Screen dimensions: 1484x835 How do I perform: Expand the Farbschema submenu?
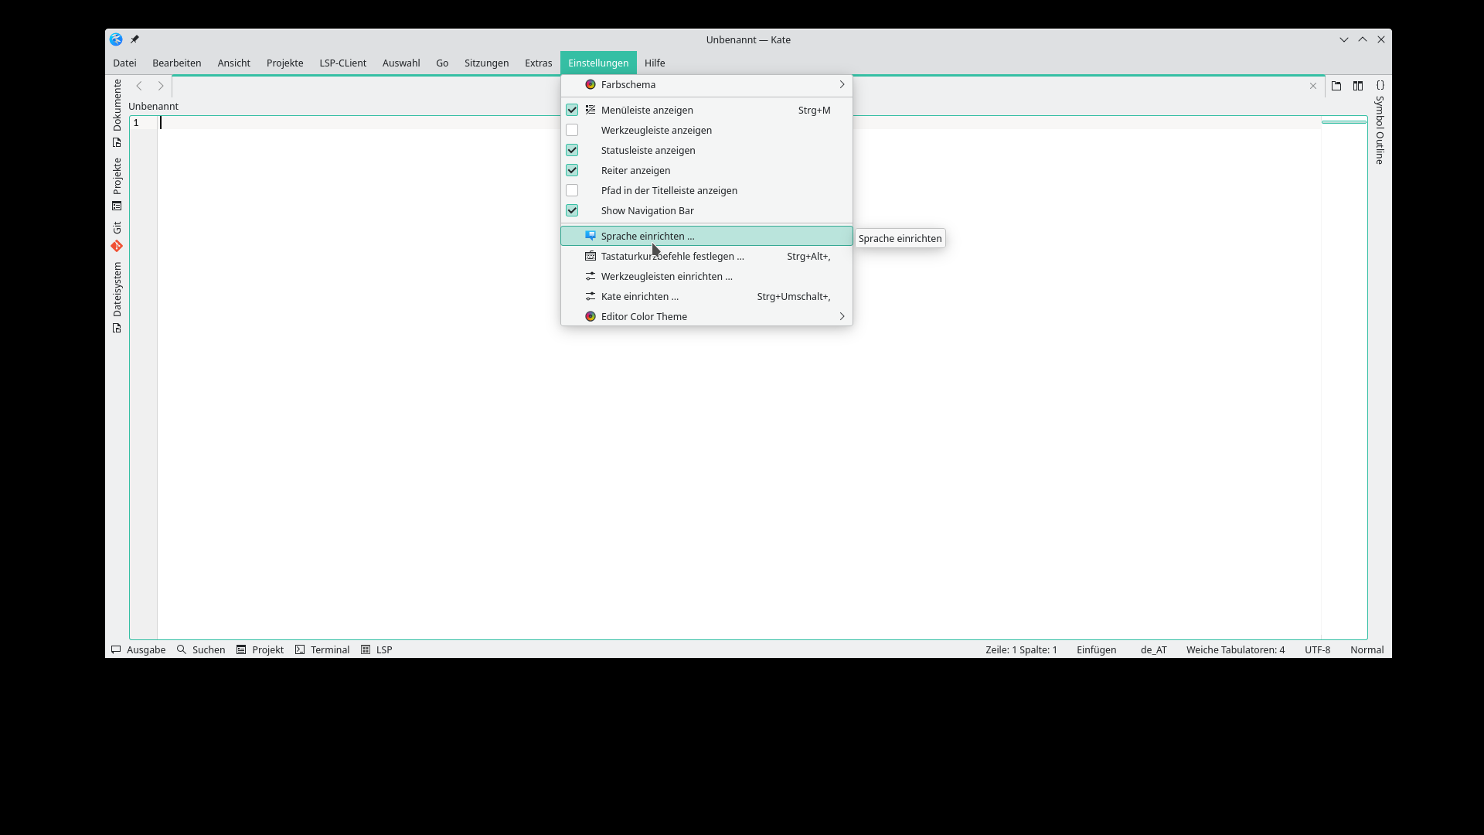[x=706, y=84]
